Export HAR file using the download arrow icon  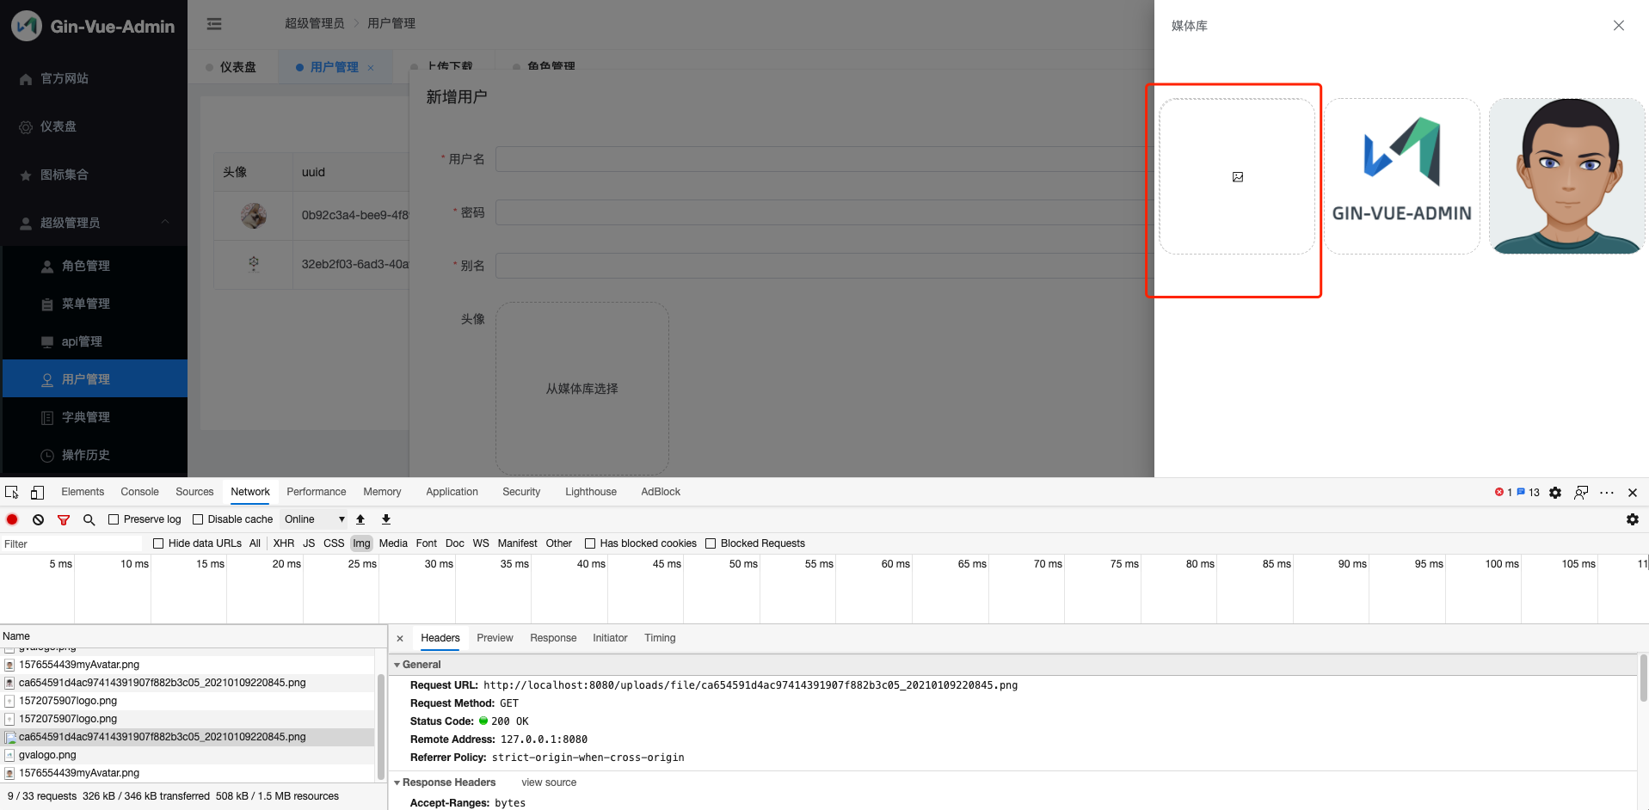386,519
